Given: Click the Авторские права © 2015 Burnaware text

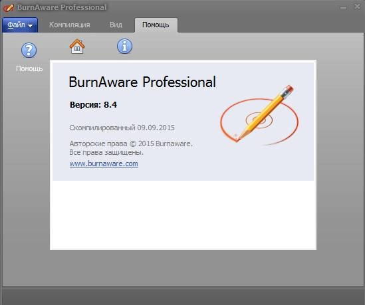Looking at the screenshot, I should pyautogui.click(x=131, y=144).
